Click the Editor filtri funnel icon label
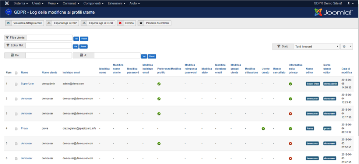This screenshot has width=359, height=164. pos(15,46)
